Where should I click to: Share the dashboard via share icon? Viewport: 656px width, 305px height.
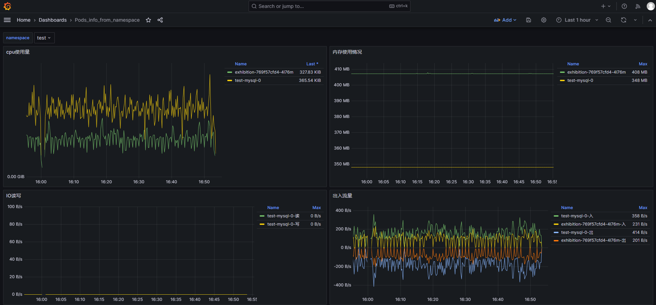click(160, 20)
